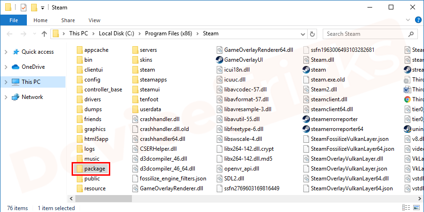
Task: Select fossilize_engine_filters.json file
Action: click(170, 179)
